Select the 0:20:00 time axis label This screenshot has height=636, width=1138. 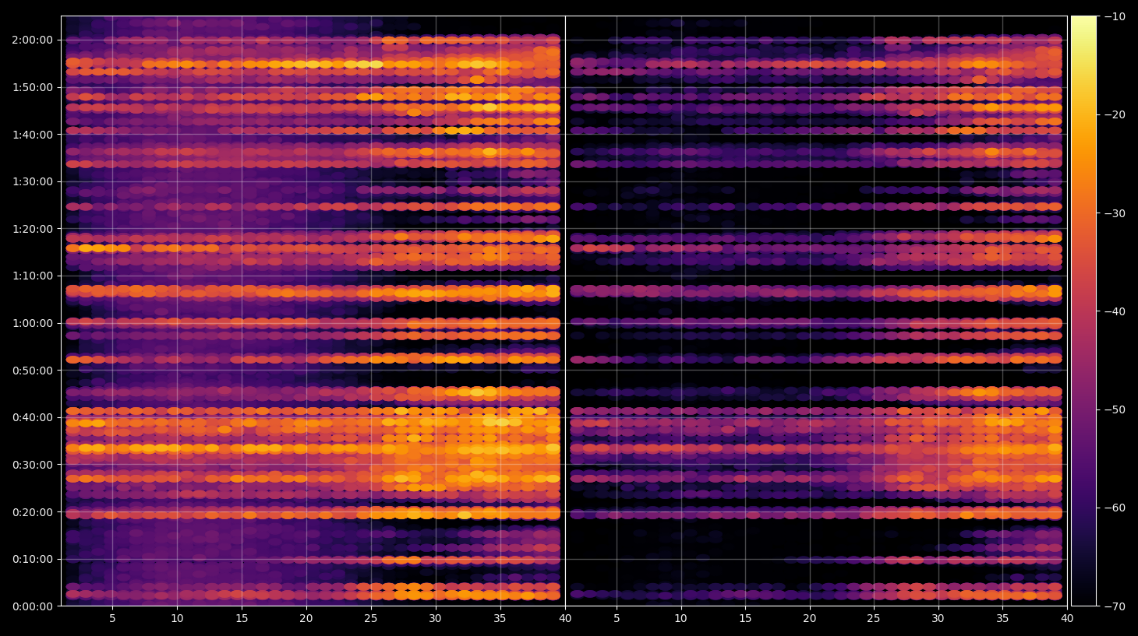(33, 512)
